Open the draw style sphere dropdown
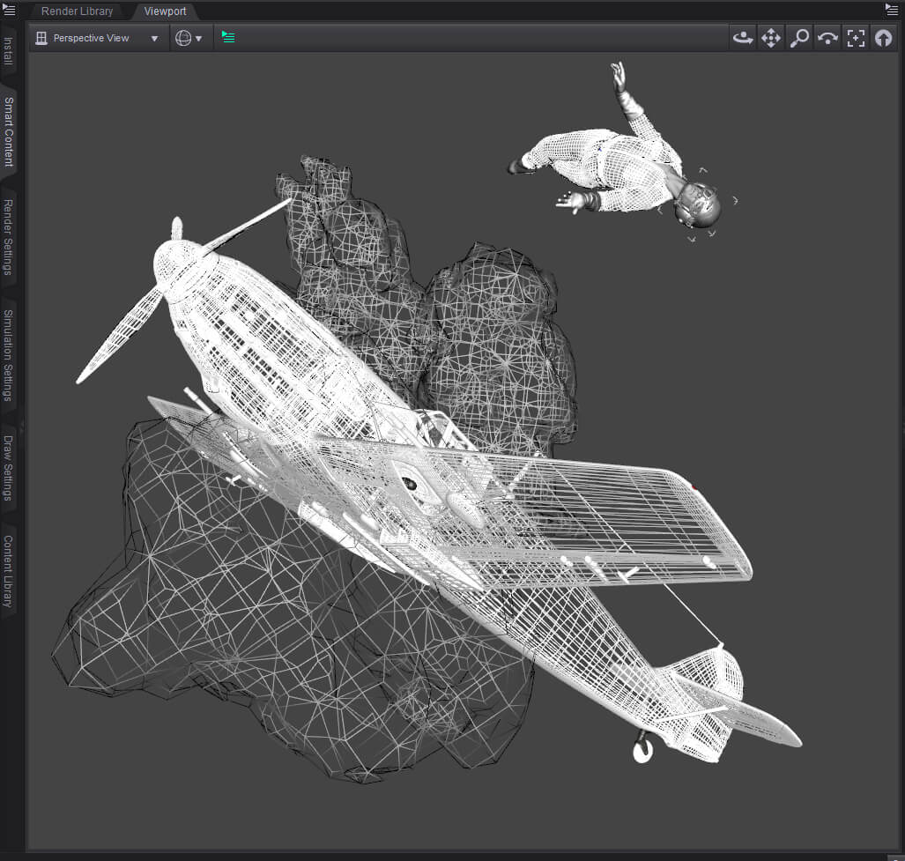Screen dimensions: 905x861 [x=189, y=38]
